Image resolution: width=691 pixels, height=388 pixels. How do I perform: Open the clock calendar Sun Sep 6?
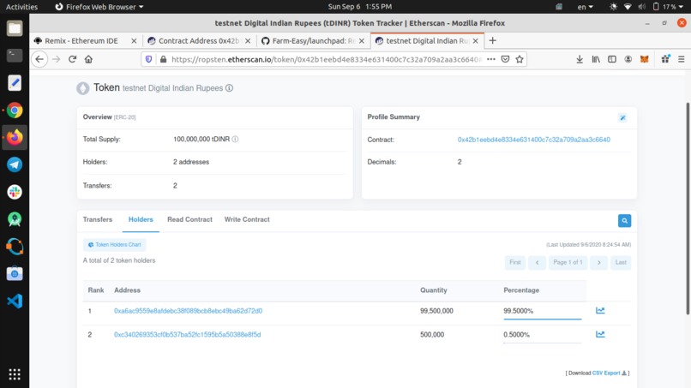tap(359, 7)
